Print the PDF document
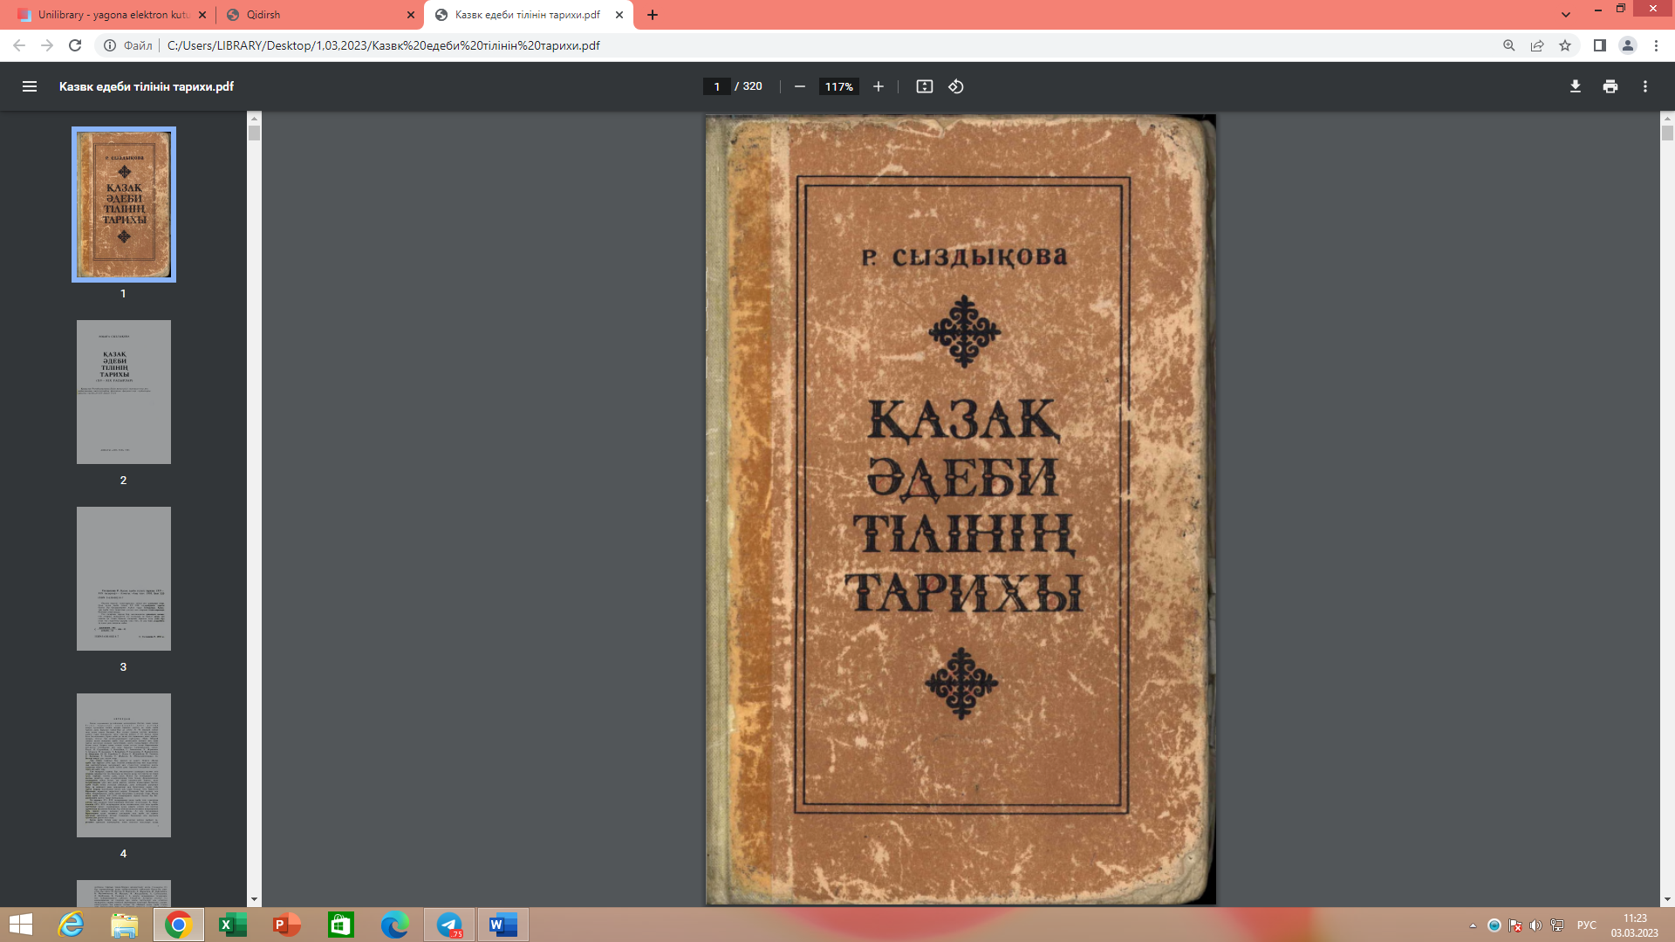The height and width of the screenshot is (942, 1675). click(x=1610, y=86)
